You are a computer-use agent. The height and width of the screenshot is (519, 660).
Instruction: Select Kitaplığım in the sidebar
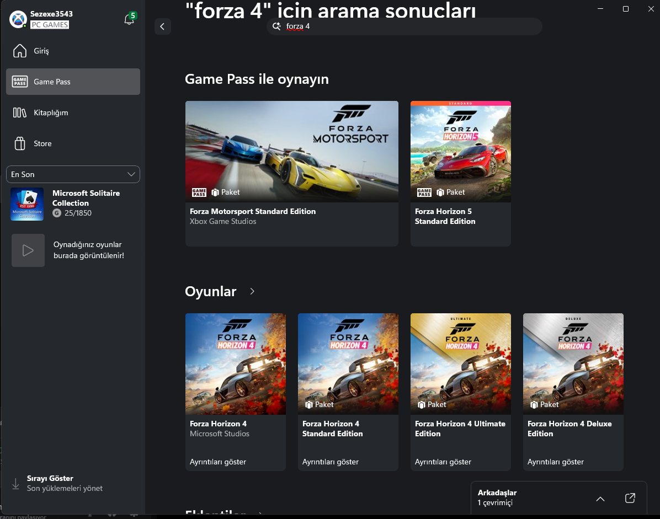coord(73,113)
